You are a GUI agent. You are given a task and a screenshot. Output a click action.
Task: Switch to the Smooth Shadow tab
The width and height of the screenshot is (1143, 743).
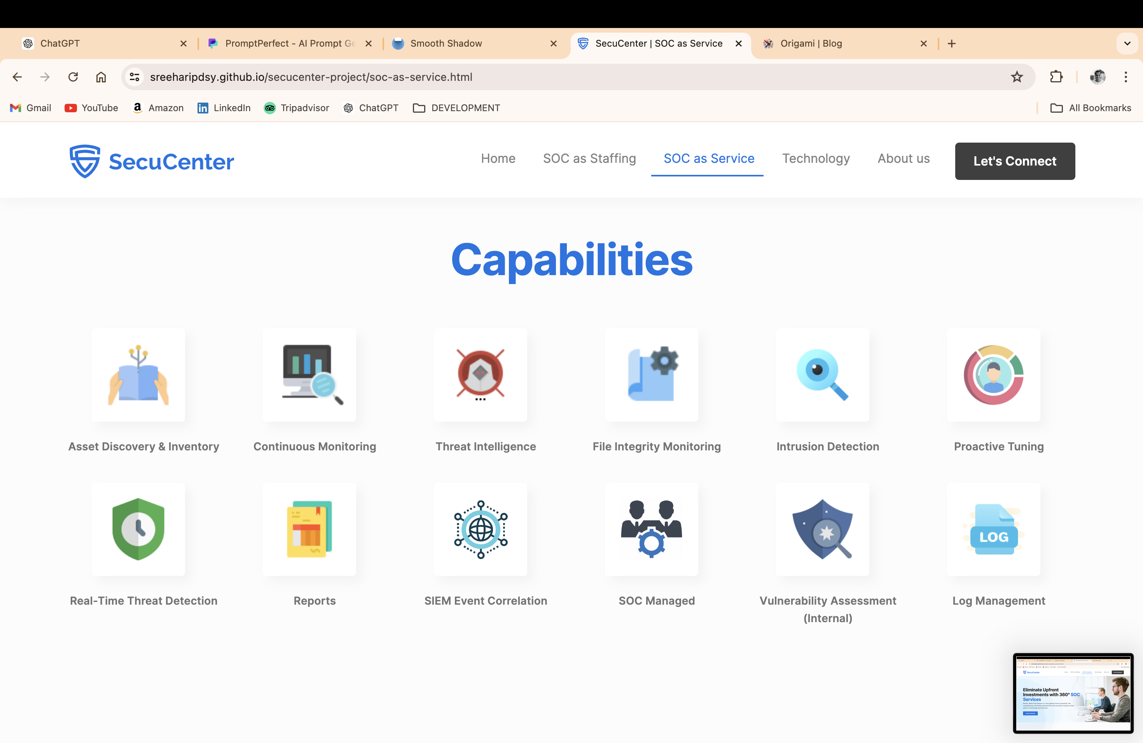pos(446,44)
